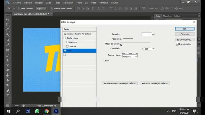
Task: Click OK in Estilo de capa dialog
Action: (x=185, y=29)
